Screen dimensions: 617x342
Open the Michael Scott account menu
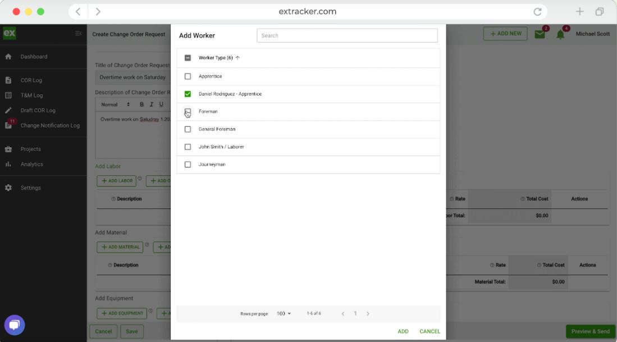[593, 34]
